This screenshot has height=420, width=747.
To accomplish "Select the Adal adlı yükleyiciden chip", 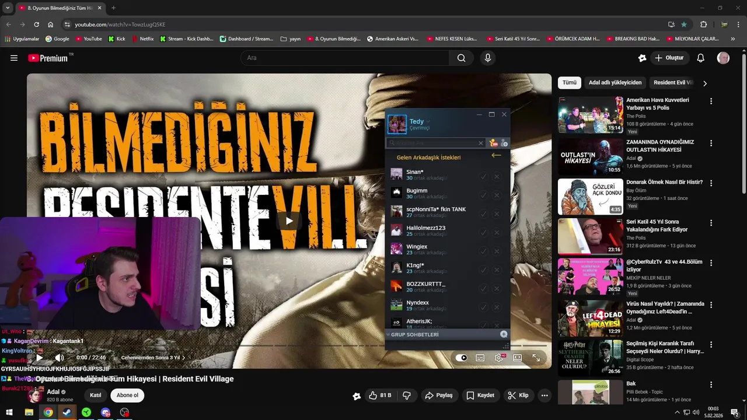I will (x=615, y=83).
